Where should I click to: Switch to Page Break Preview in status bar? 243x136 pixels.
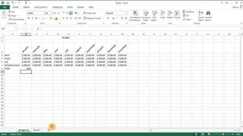pyautogui.click(x=209, y=134)
